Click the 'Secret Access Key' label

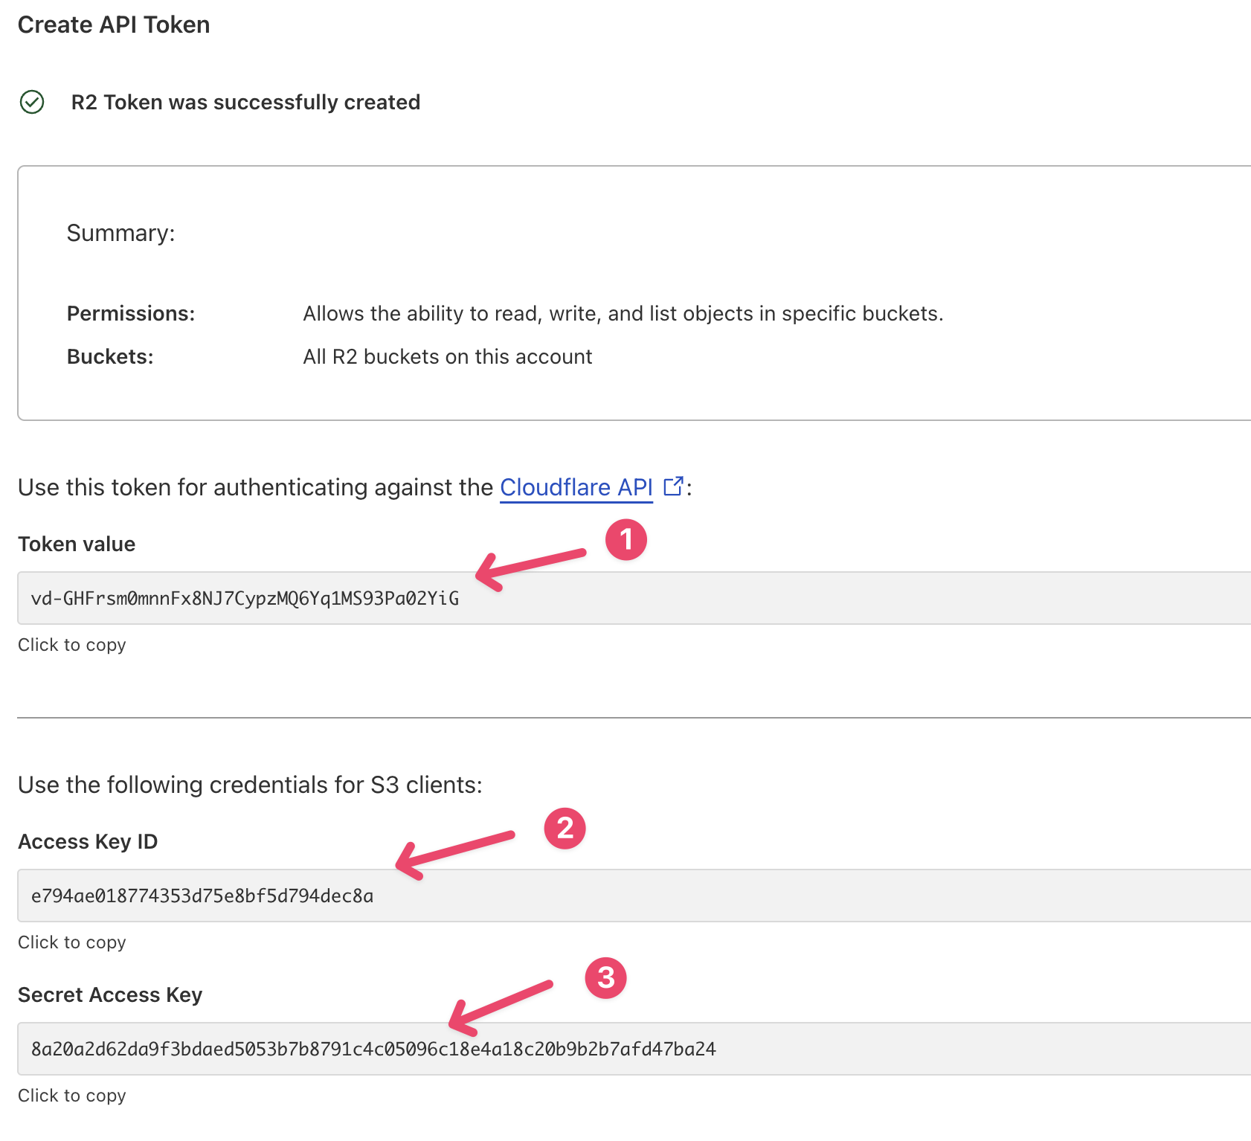pyautogui.click(x=110, y=994)
